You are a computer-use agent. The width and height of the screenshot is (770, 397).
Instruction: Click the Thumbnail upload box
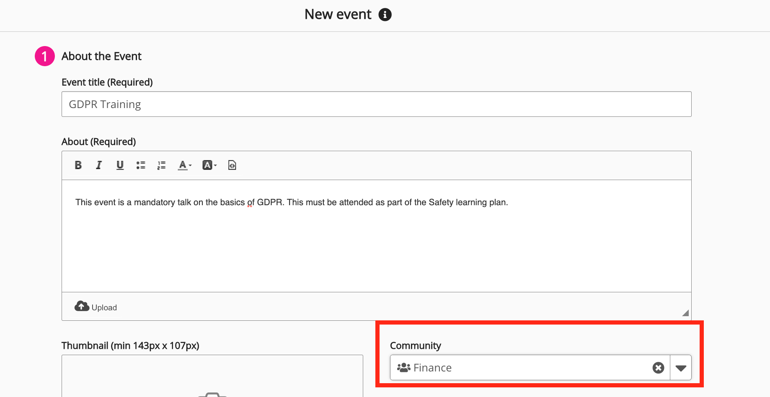point(212,377)
